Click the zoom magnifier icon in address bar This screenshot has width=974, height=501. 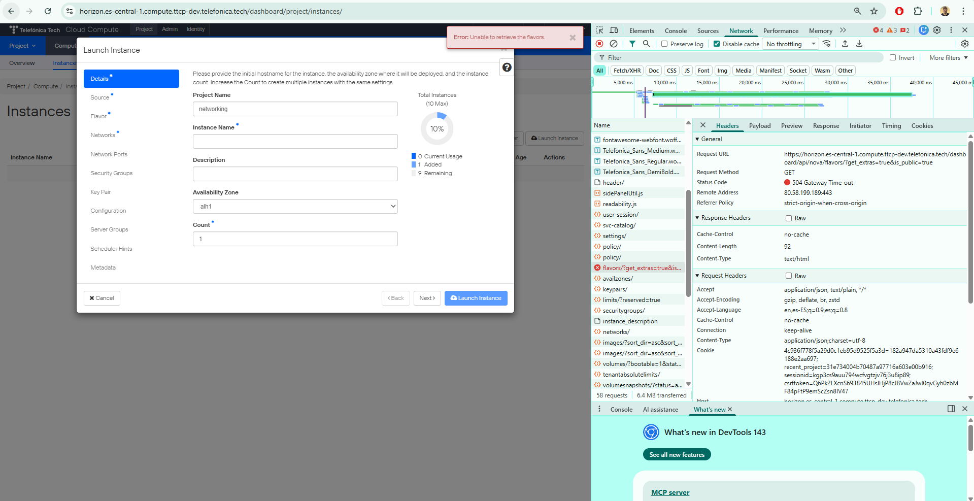coord(858,11)
